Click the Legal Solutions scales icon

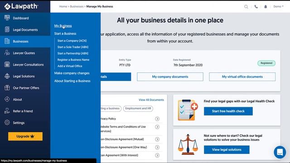click(7, 76)
